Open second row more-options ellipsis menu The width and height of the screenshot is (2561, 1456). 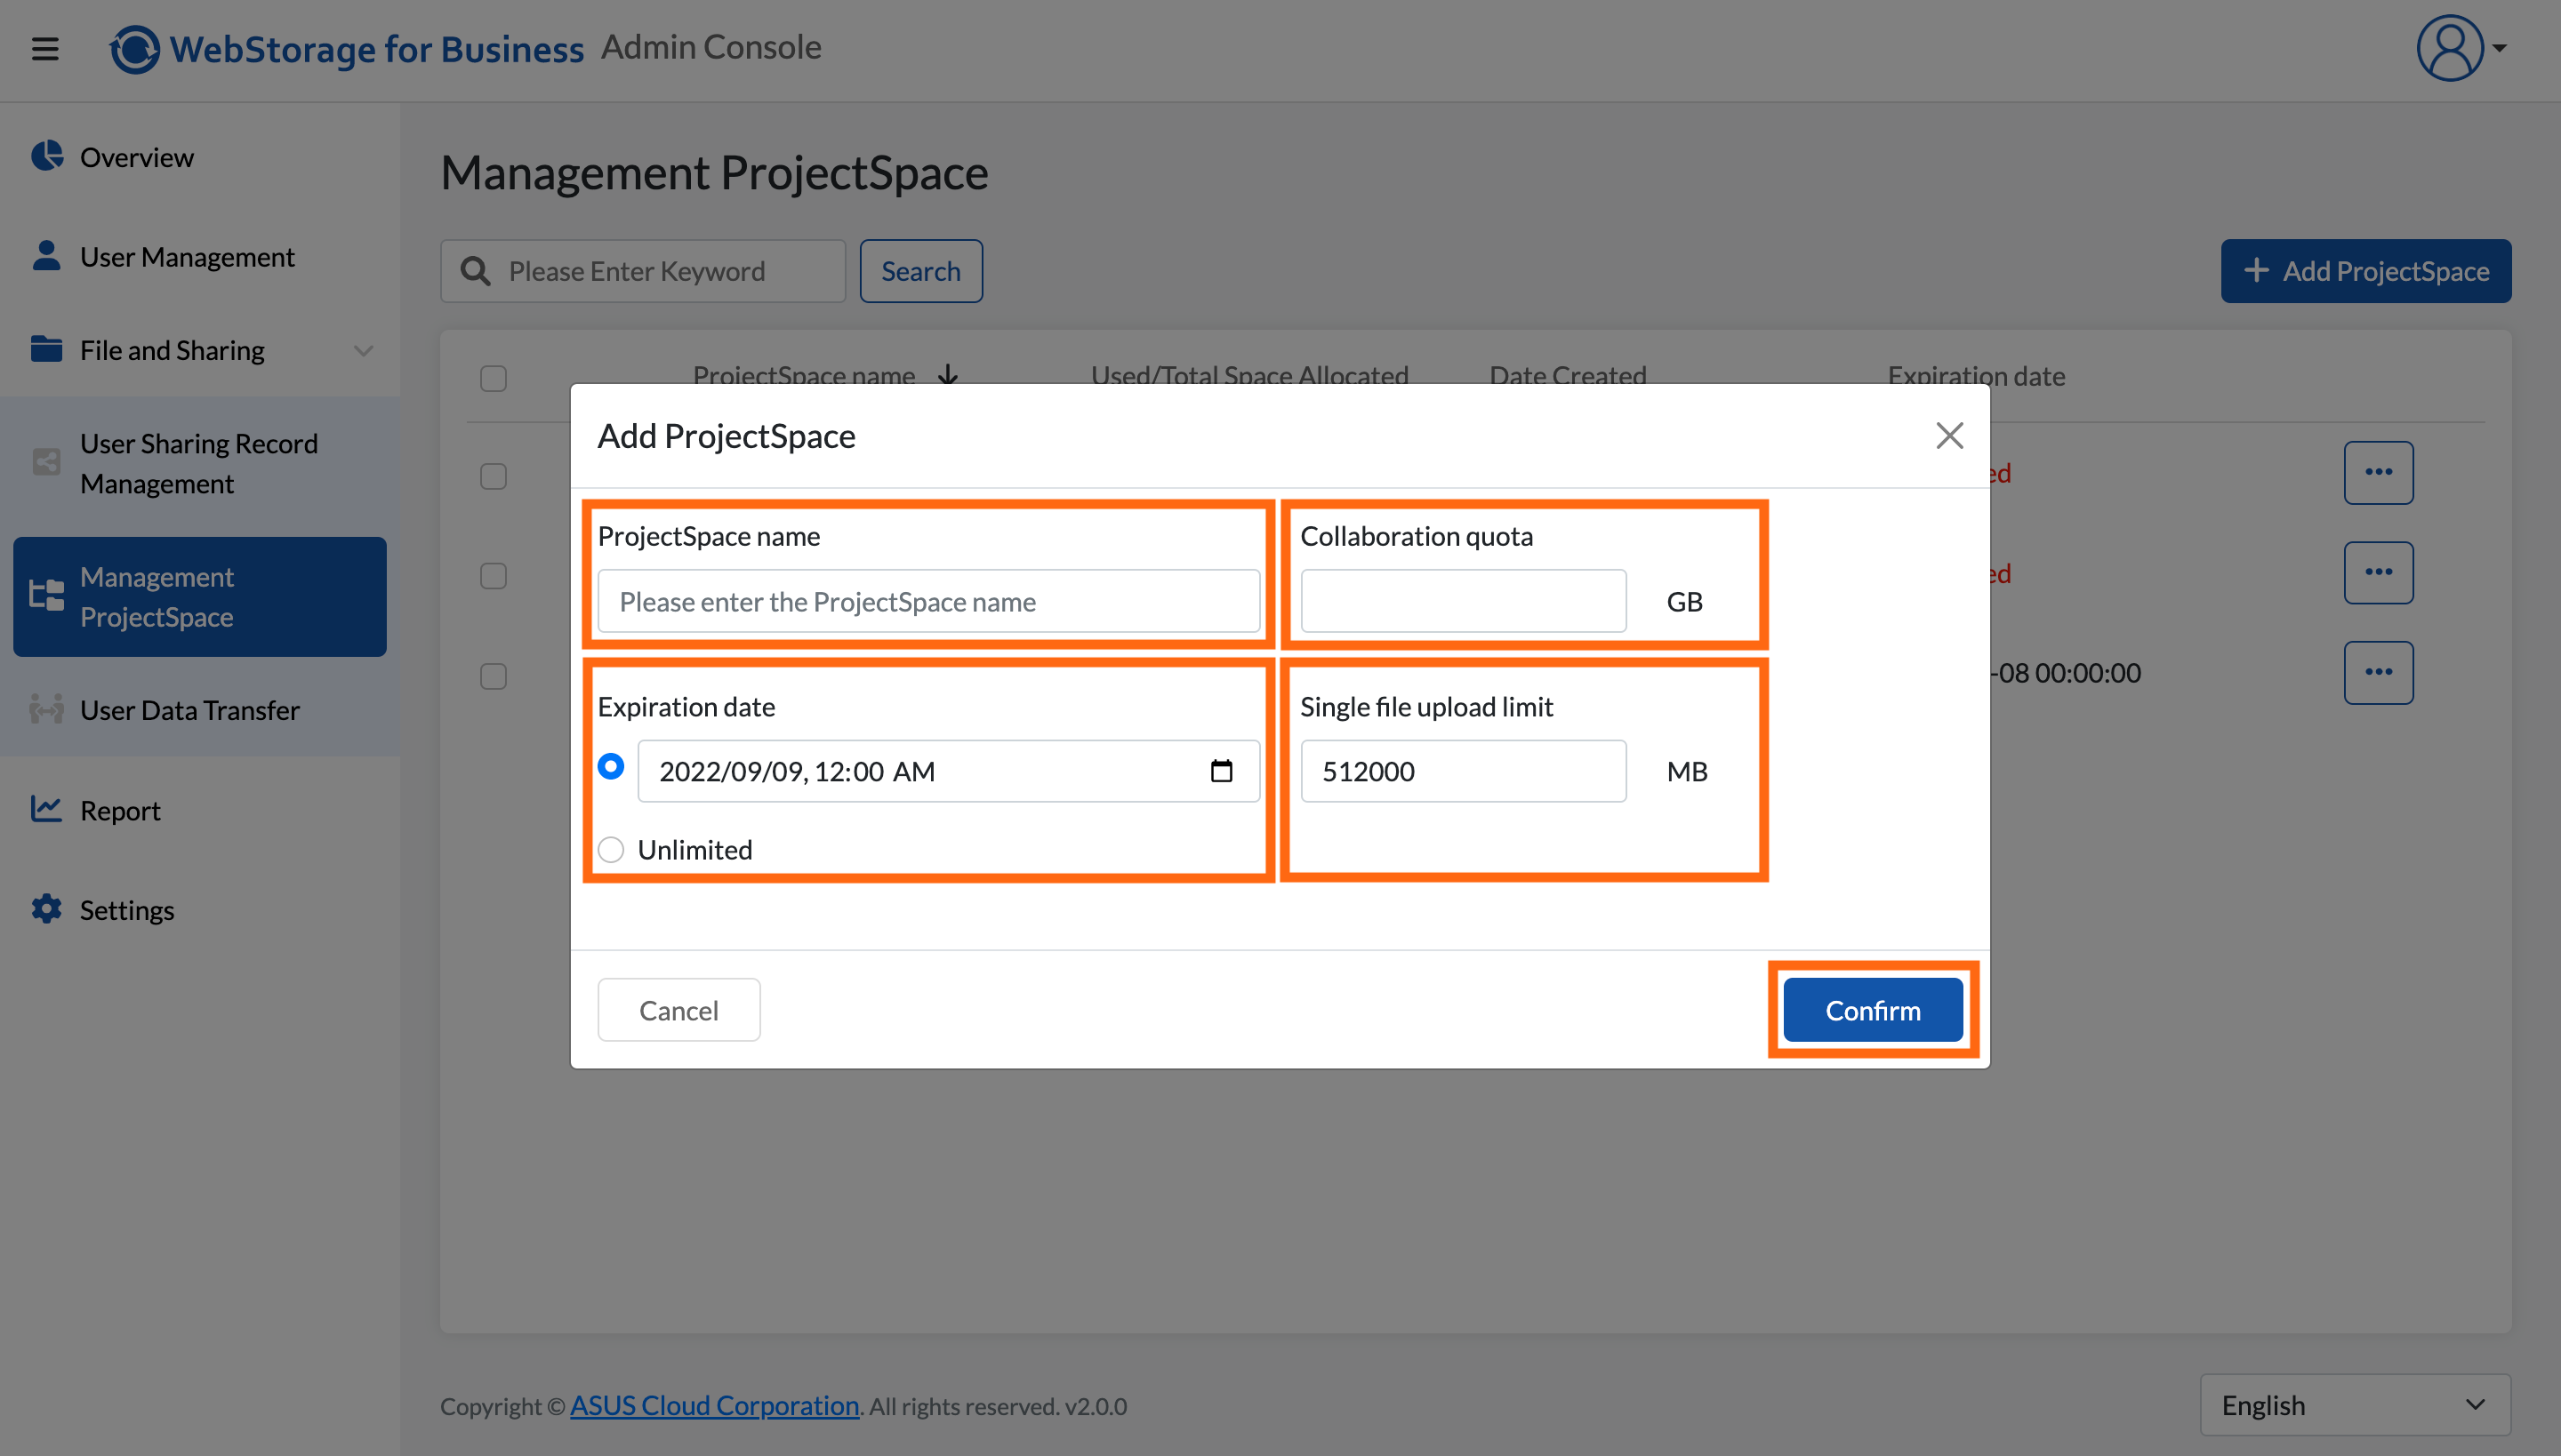pos(2379,572)
